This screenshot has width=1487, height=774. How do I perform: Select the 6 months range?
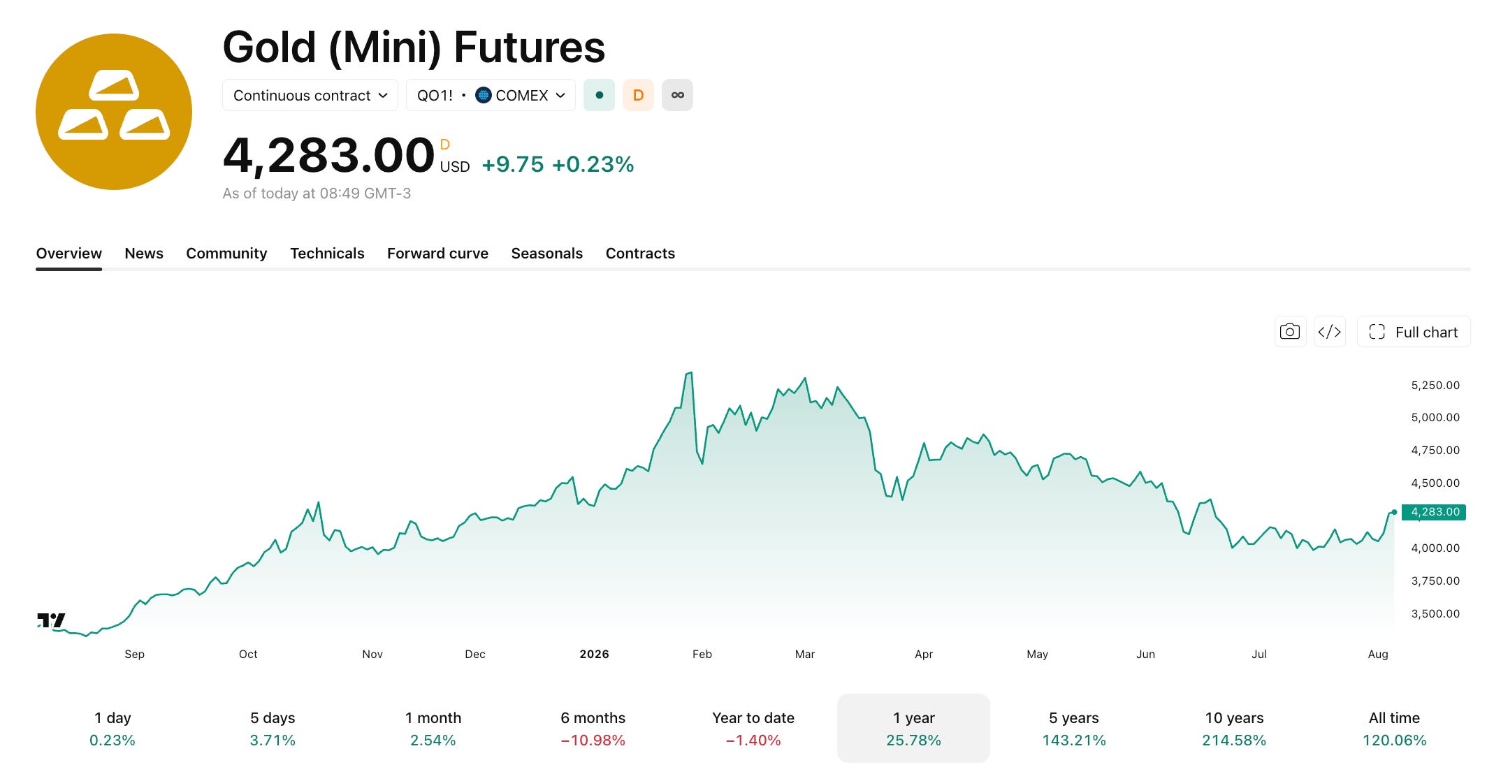[x=593, y=729]
